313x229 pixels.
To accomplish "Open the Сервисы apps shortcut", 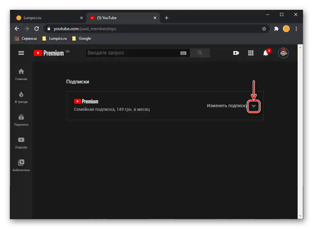I will (x=26, y=38).
